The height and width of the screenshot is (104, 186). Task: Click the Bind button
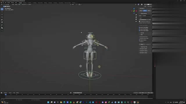[x=142, y=44]
